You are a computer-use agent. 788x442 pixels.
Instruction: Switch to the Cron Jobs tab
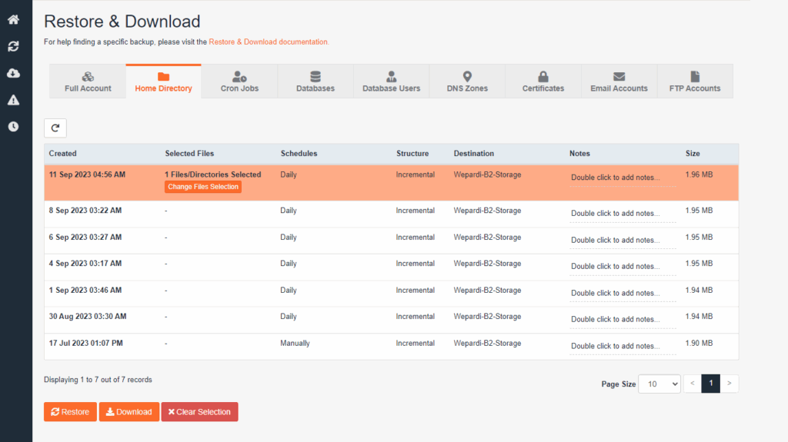[239, 81]
